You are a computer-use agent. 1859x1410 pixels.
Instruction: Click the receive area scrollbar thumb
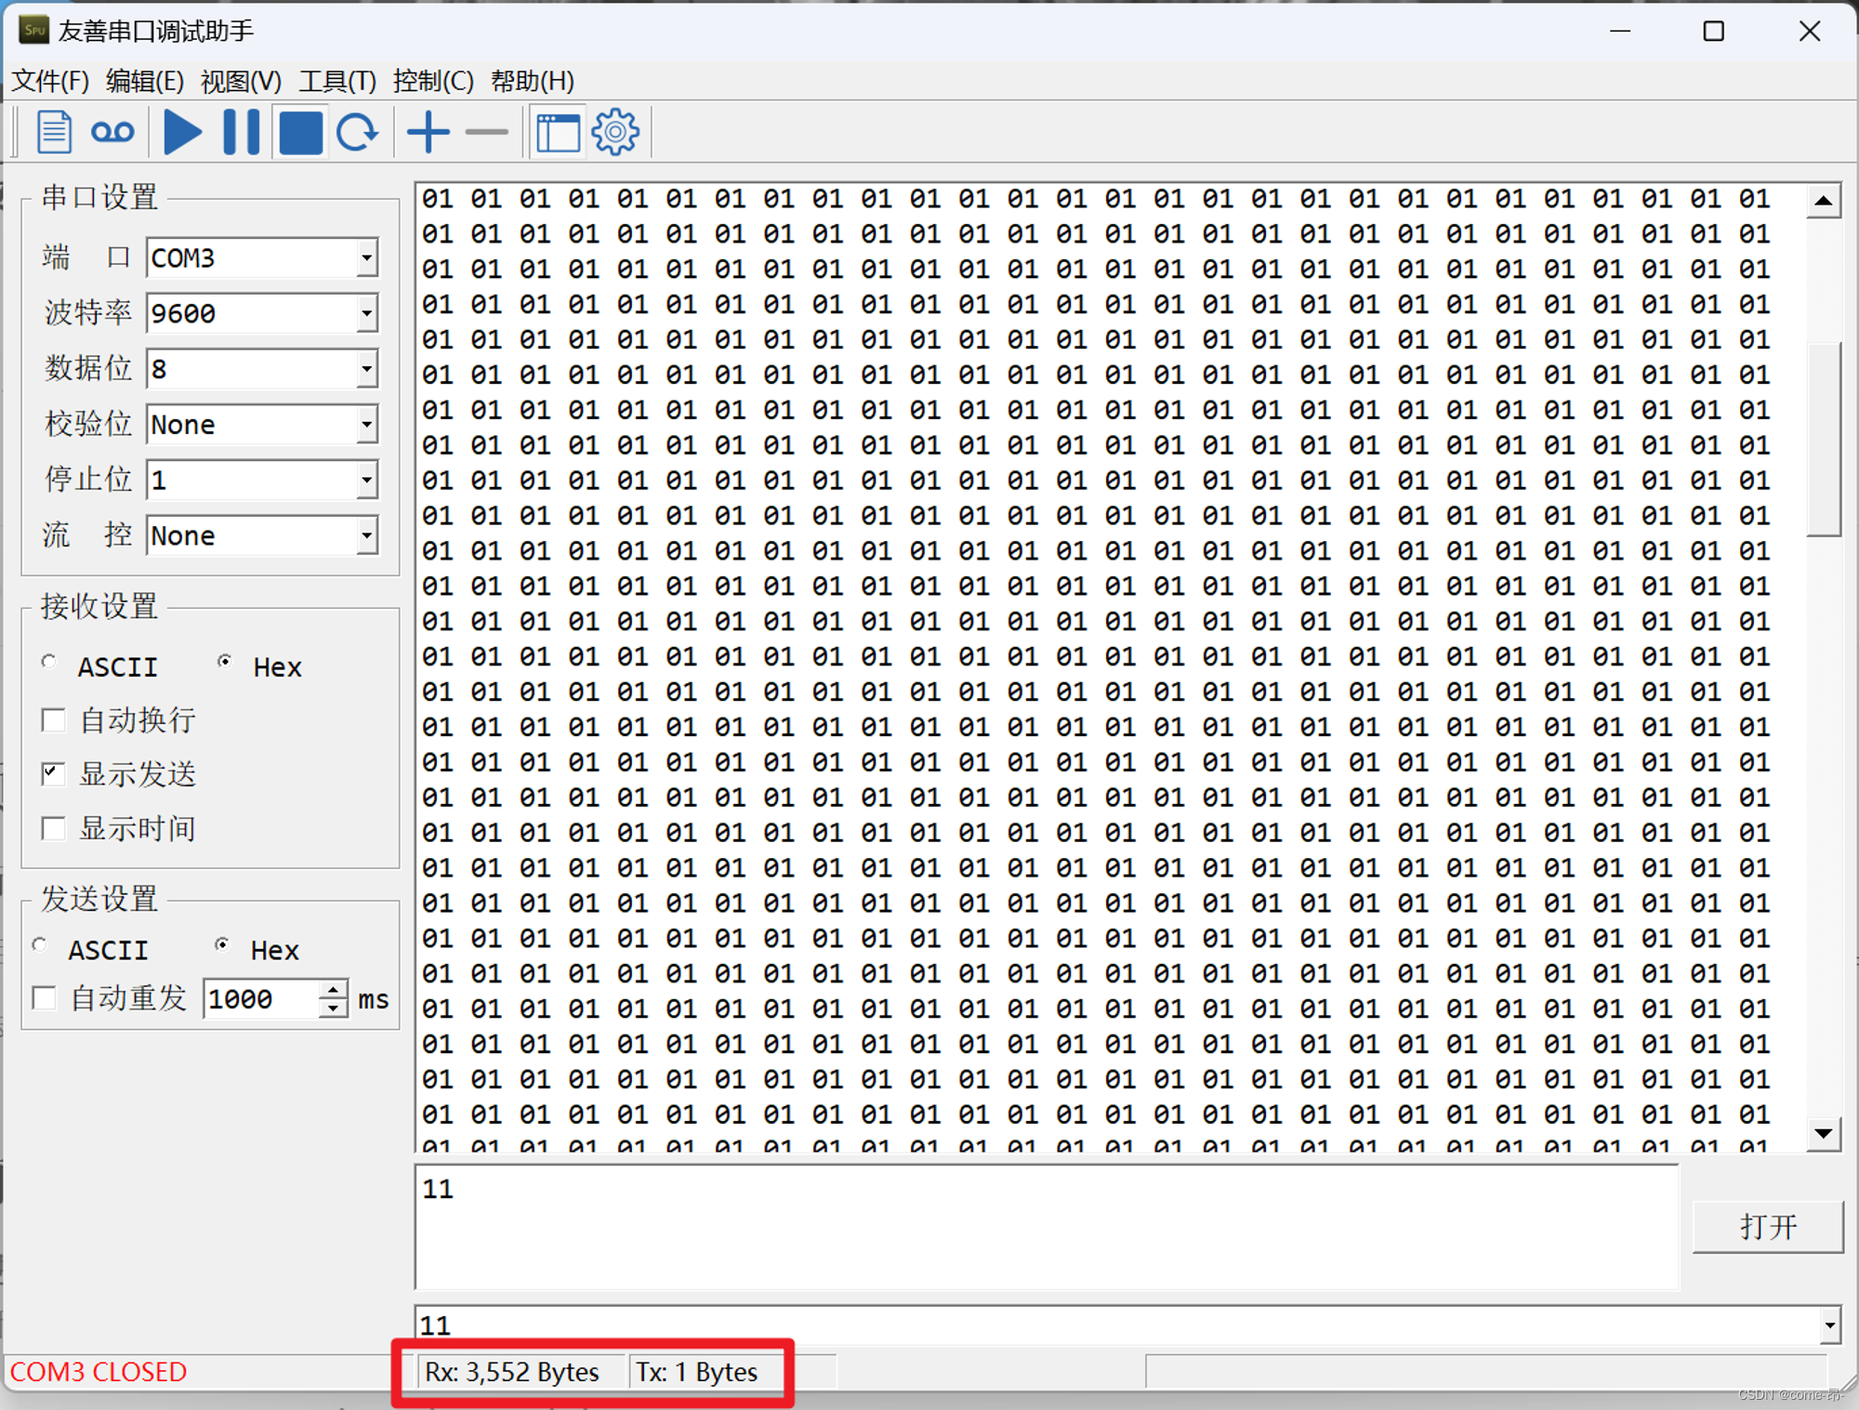[x=1824, y=439]
